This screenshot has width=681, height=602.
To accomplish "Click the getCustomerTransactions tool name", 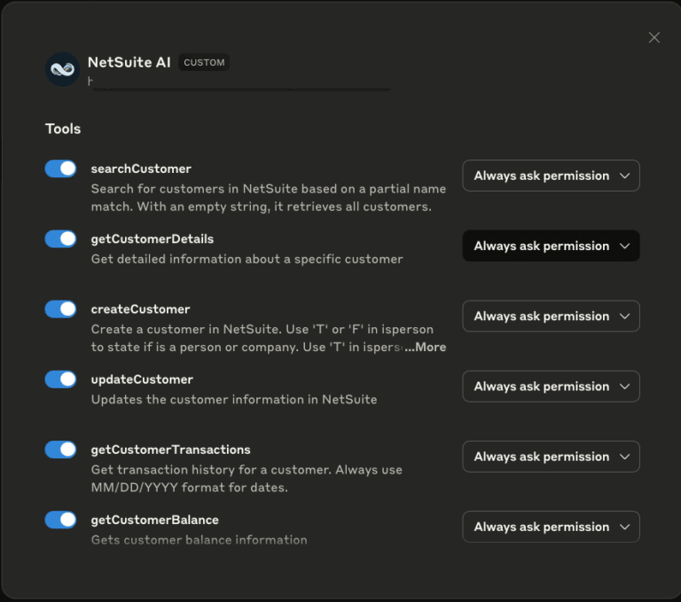I will pos(170,450).
